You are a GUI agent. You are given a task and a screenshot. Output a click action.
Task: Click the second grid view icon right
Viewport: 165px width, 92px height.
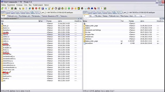[98, 8]
